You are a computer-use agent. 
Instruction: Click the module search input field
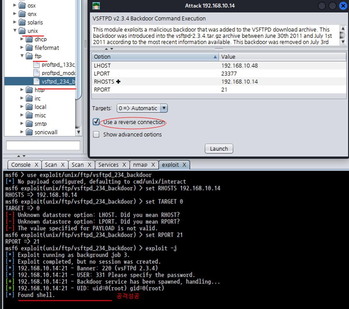coord(43,146)
